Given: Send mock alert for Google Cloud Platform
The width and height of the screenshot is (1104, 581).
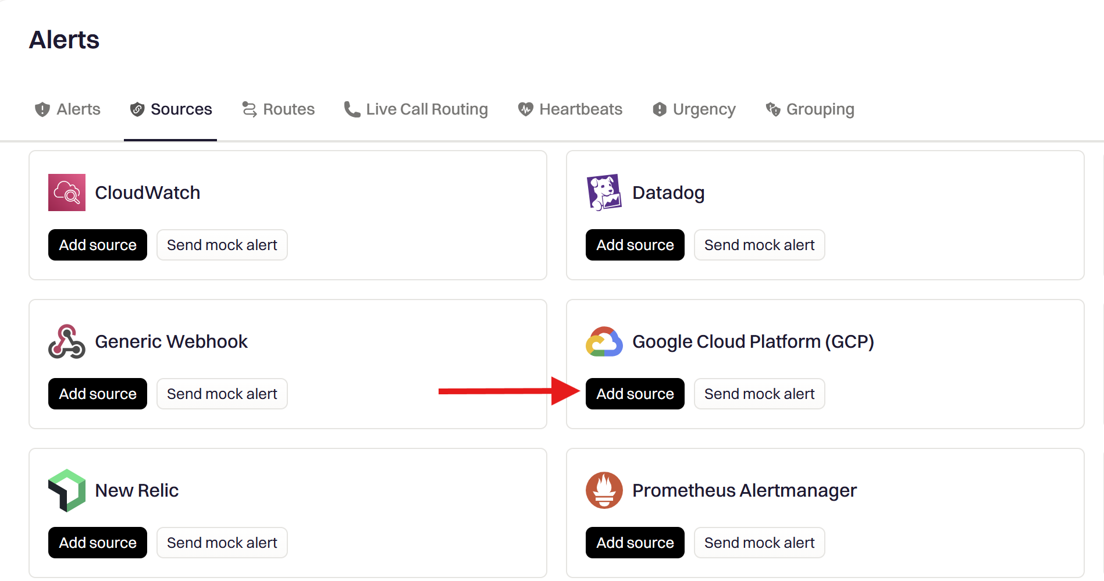Looking at the screenshot, I should coord(760,394).
